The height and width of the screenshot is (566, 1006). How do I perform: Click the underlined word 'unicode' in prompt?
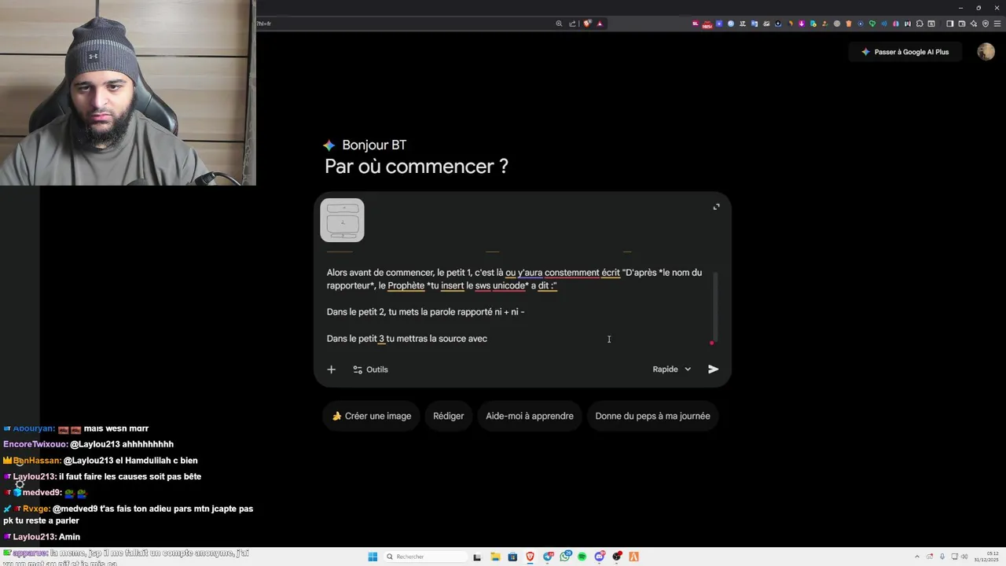(509, 286)
